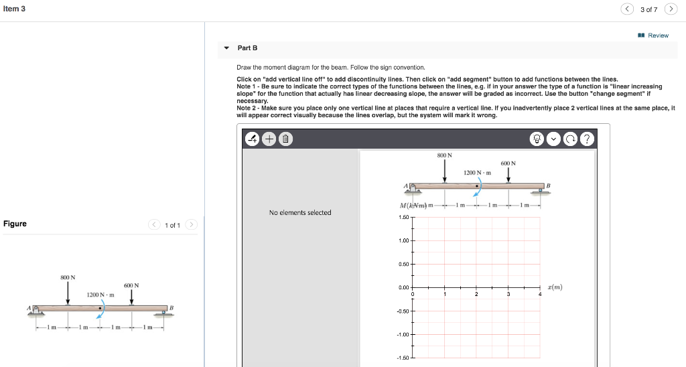Click the '1 of 1' figure counter

172,225
